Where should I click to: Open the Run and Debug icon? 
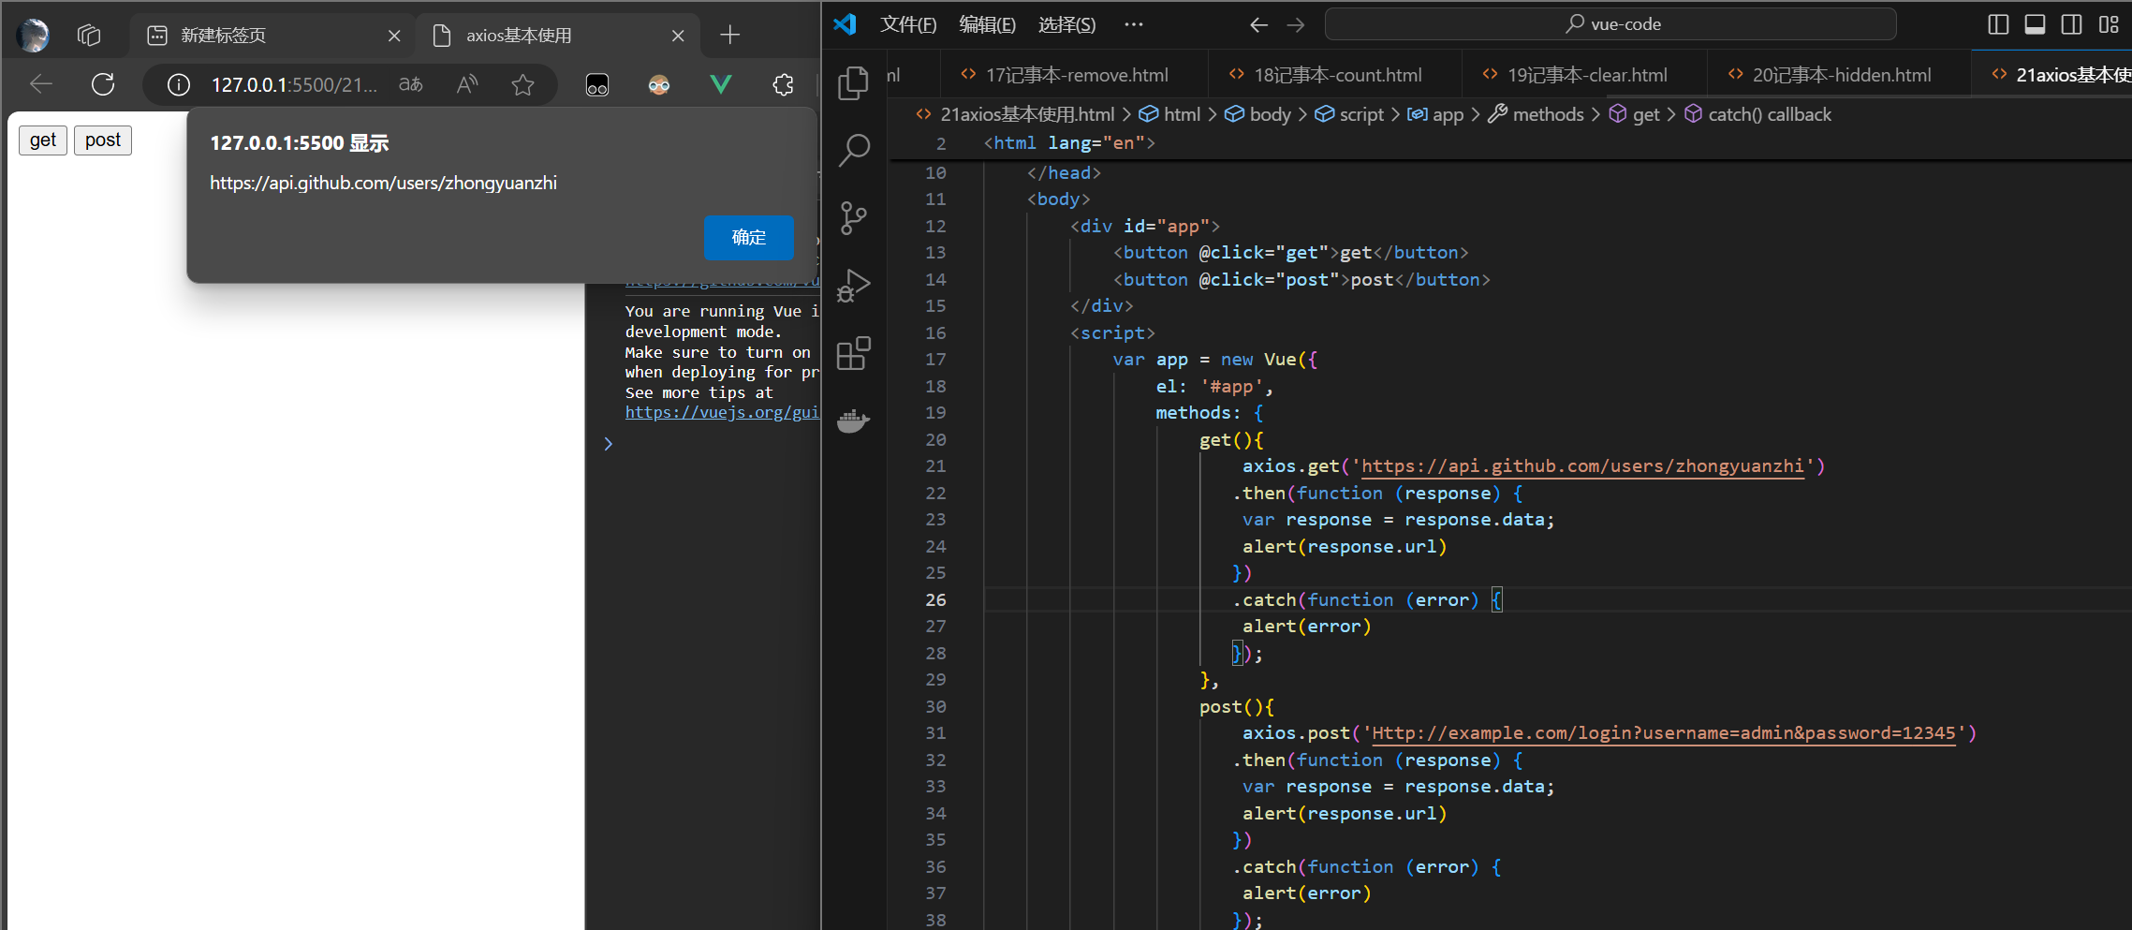click(x=853, y=286)
